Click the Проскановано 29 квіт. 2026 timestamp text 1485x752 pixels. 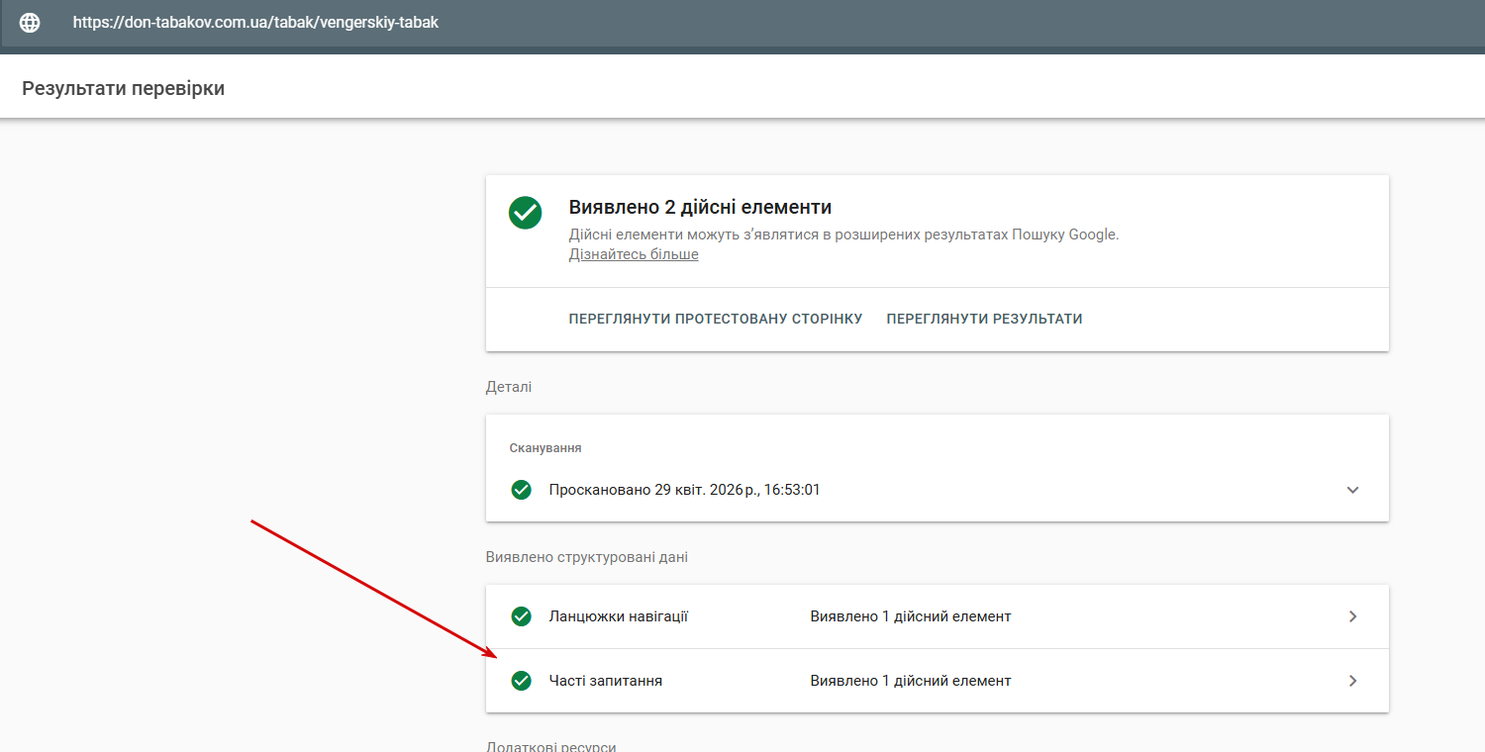click(684, 490)
